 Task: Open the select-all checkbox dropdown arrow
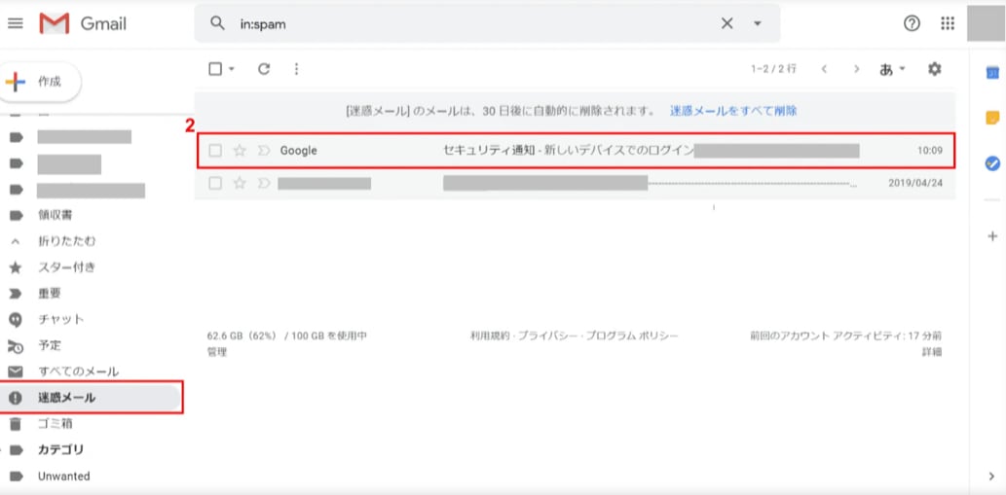click(x=232, y=69)
